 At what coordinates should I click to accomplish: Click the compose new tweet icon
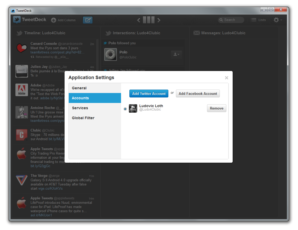point(88,20)
